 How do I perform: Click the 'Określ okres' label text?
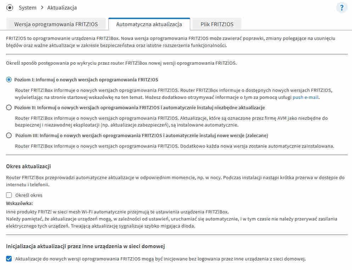click(x=29, y=195)
